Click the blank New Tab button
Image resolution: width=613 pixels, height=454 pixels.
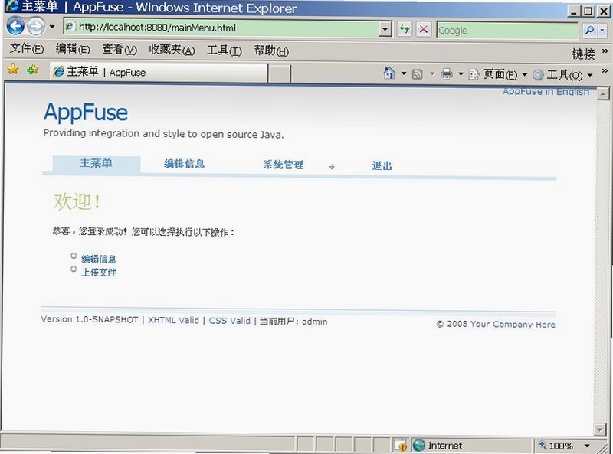[x=280, y=73]
